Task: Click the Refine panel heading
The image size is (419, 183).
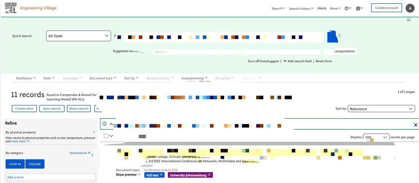Action: (11, 123)
